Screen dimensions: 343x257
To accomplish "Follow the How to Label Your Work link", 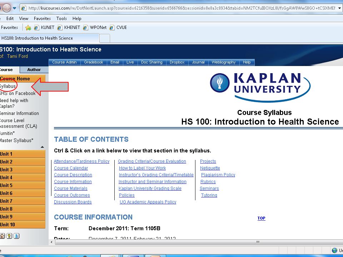I will (143, 168).
